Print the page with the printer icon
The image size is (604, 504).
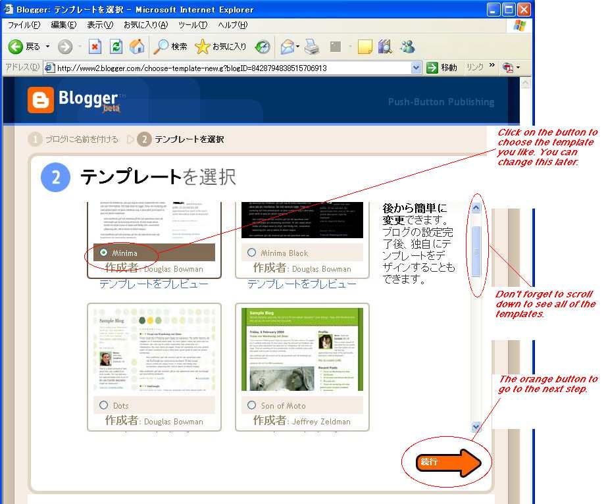pos(312,47)
